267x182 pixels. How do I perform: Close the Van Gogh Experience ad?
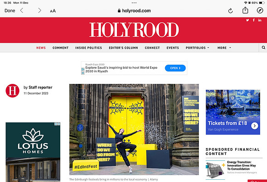(259, 91)
